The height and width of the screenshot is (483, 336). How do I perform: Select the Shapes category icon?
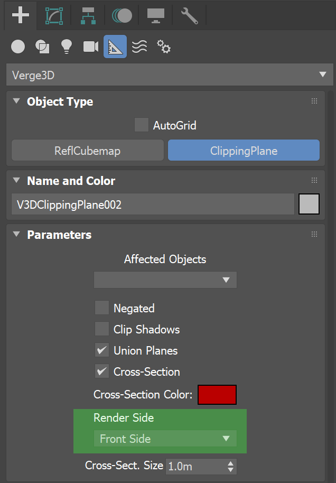[42, 47]
